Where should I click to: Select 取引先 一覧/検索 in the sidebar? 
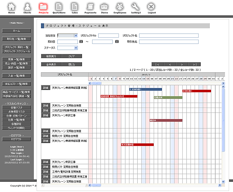[x=16, y=39]
